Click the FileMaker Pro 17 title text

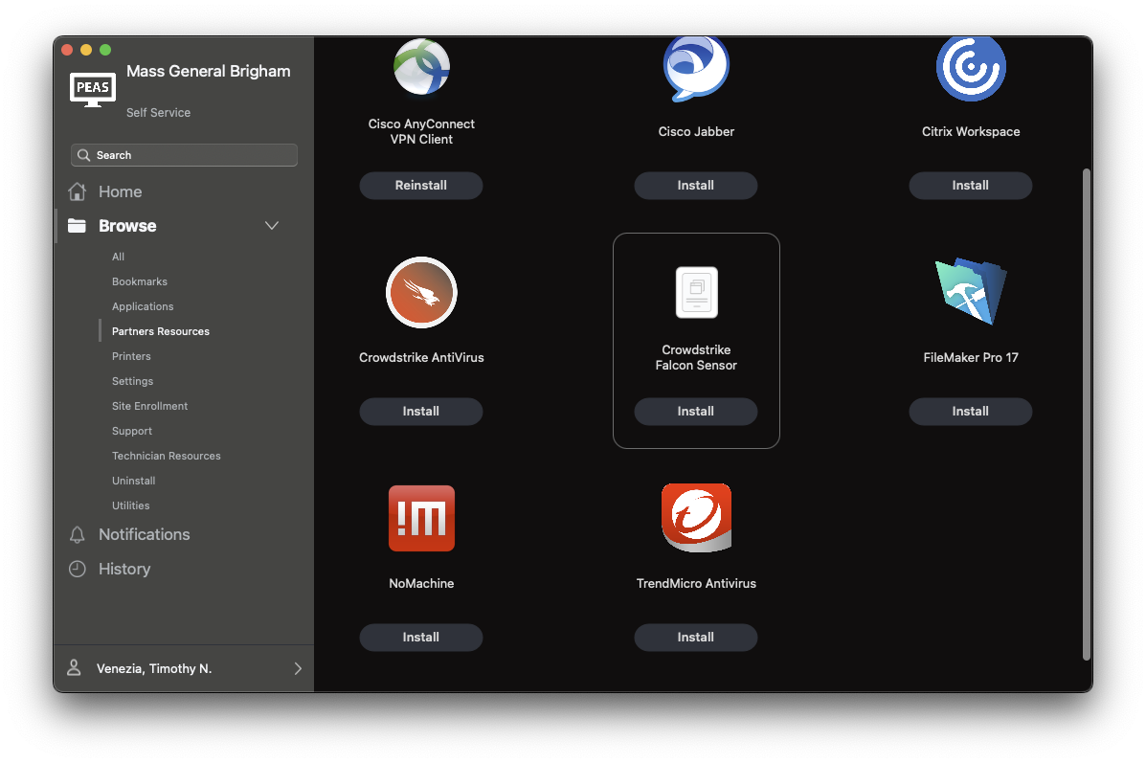point(971,357)
